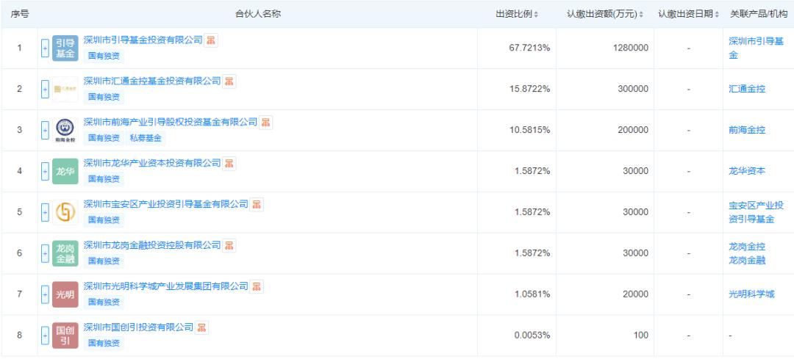Click the 光明 red logo icon
Image resolution: width=794 pixels, height=359 pixels.
coord(65,295)
